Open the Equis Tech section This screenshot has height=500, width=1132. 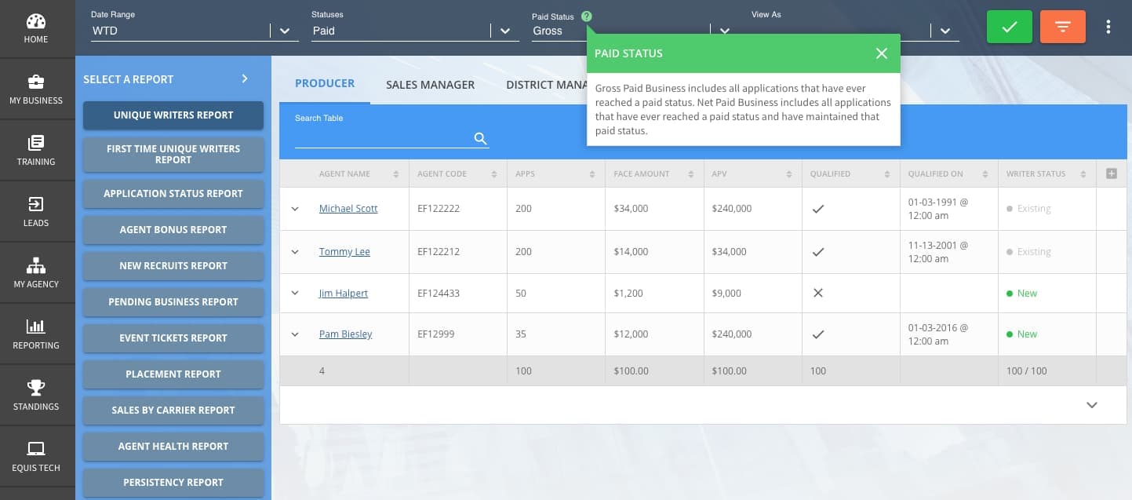point(35,455)
